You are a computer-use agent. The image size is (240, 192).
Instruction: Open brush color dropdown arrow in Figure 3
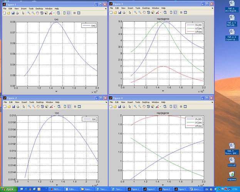coord(161,13)
